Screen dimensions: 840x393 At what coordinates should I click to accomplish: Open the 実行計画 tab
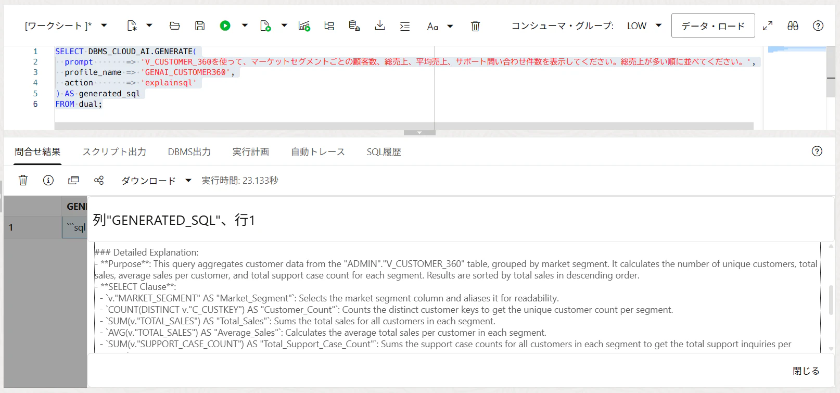tap(251, 151)
